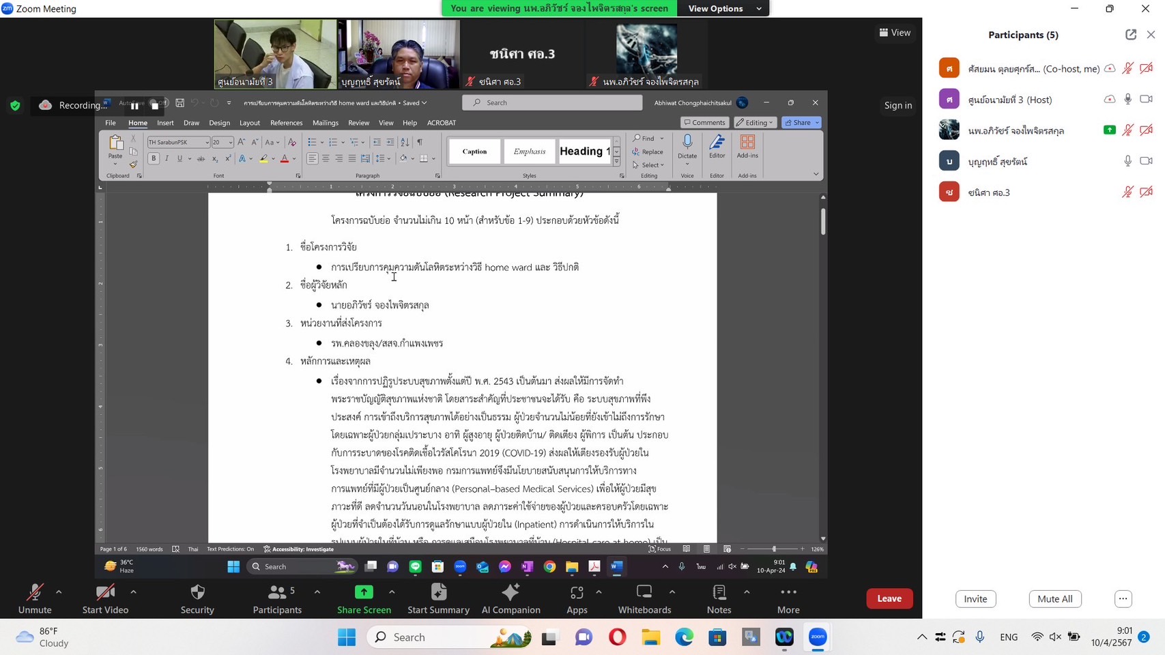
Task: Open the Insert tab in Word
Action: pyautogui.click(x=165, y=123)
